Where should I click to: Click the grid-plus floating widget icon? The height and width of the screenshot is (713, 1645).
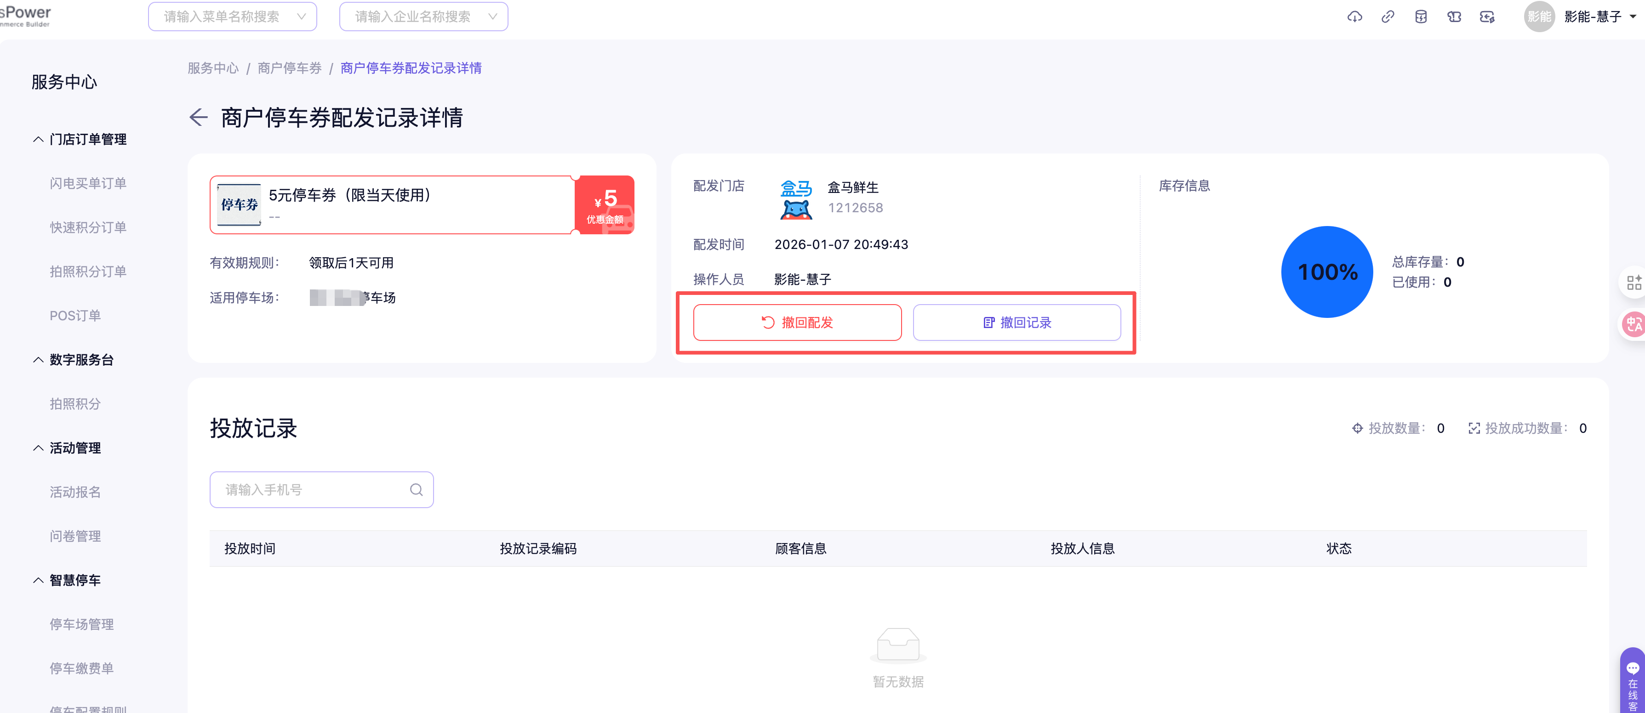[x=1634, y=283]
